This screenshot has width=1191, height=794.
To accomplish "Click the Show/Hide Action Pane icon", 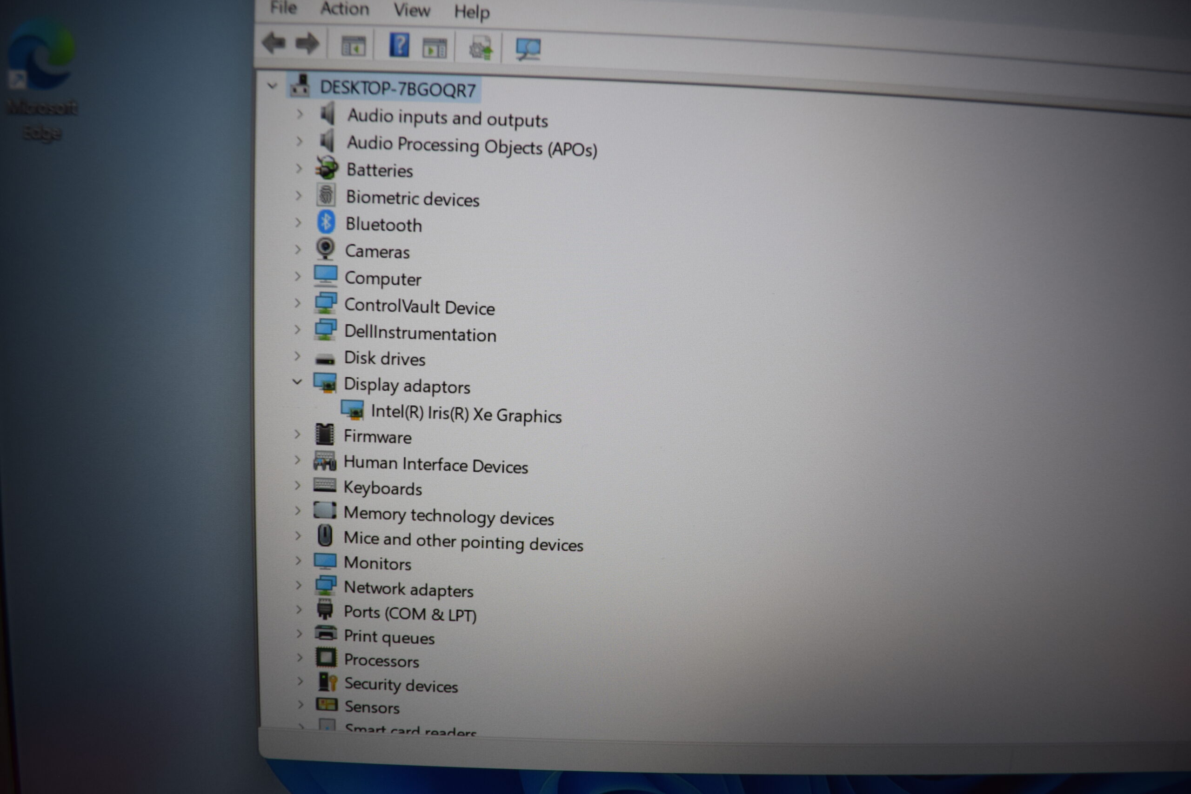I will [x=435, y=48].
